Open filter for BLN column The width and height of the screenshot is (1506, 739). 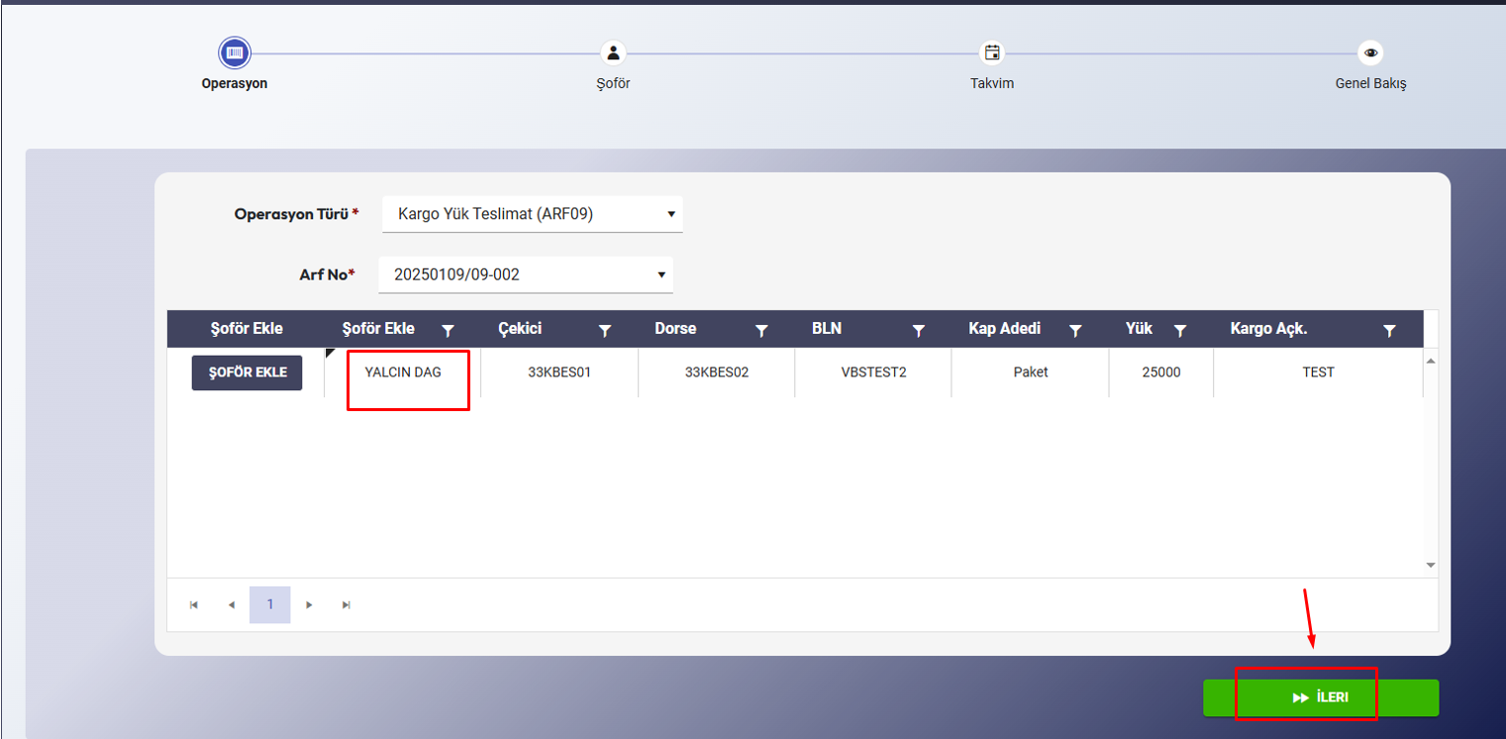[918, 330]
